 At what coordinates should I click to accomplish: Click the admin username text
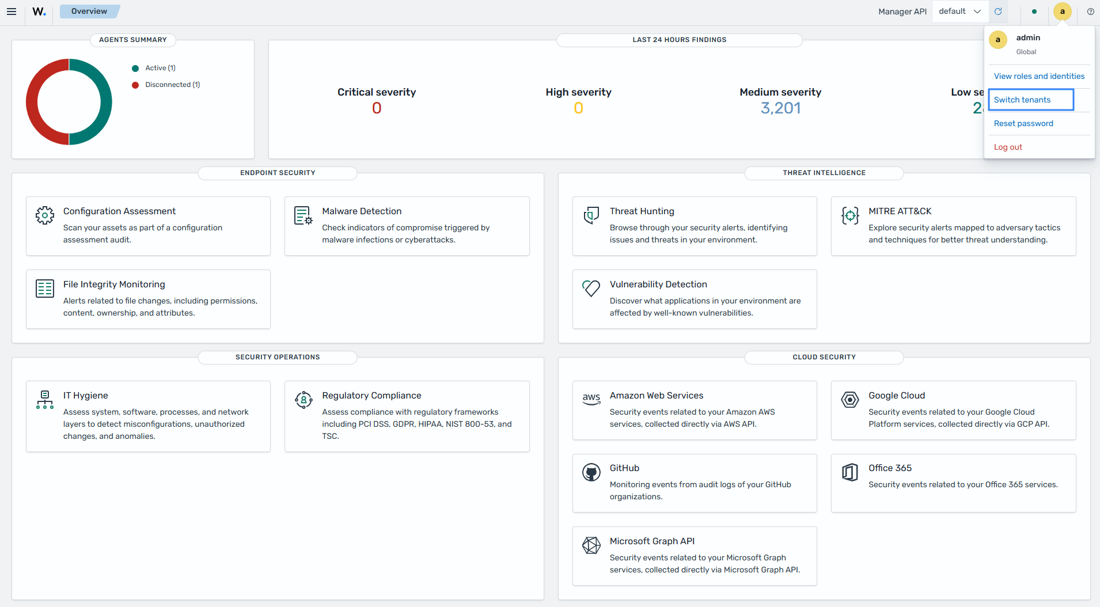(x=1028, y=37)
